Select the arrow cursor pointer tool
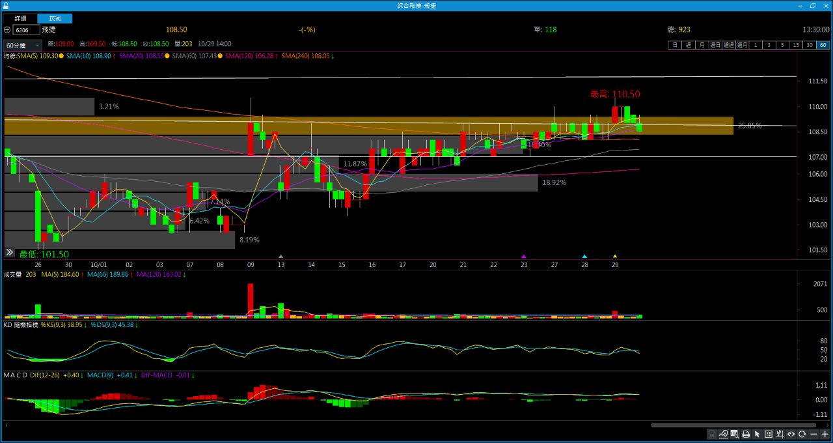The image size is (833, 443). [x=758, y=434]
